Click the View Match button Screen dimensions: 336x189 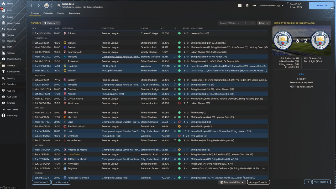point(321,182)
